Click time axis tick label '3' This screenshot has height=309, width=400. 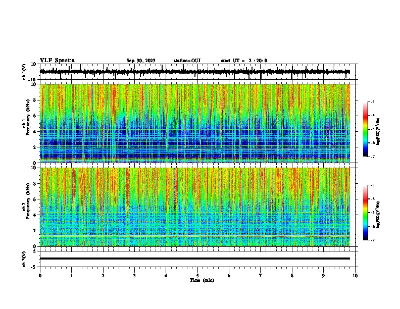[x=134, y=276]
